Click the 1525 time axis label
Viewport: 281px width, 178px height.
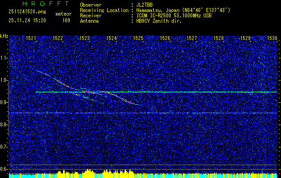coord(138,39)
